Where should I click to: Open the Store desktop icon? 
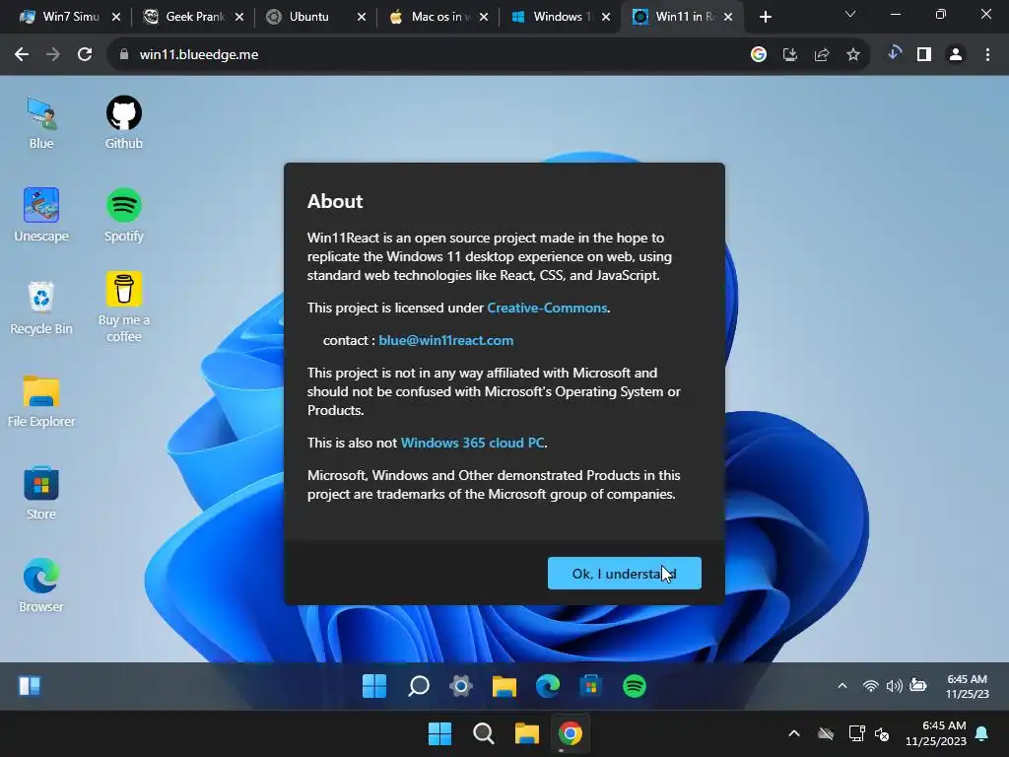coord(41,493)
